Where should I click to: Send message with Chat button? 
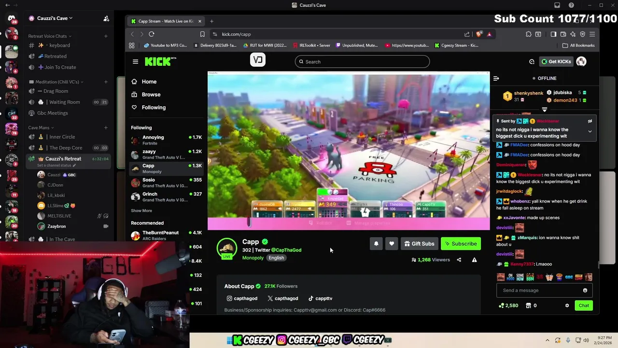click(x=584, y=305)
